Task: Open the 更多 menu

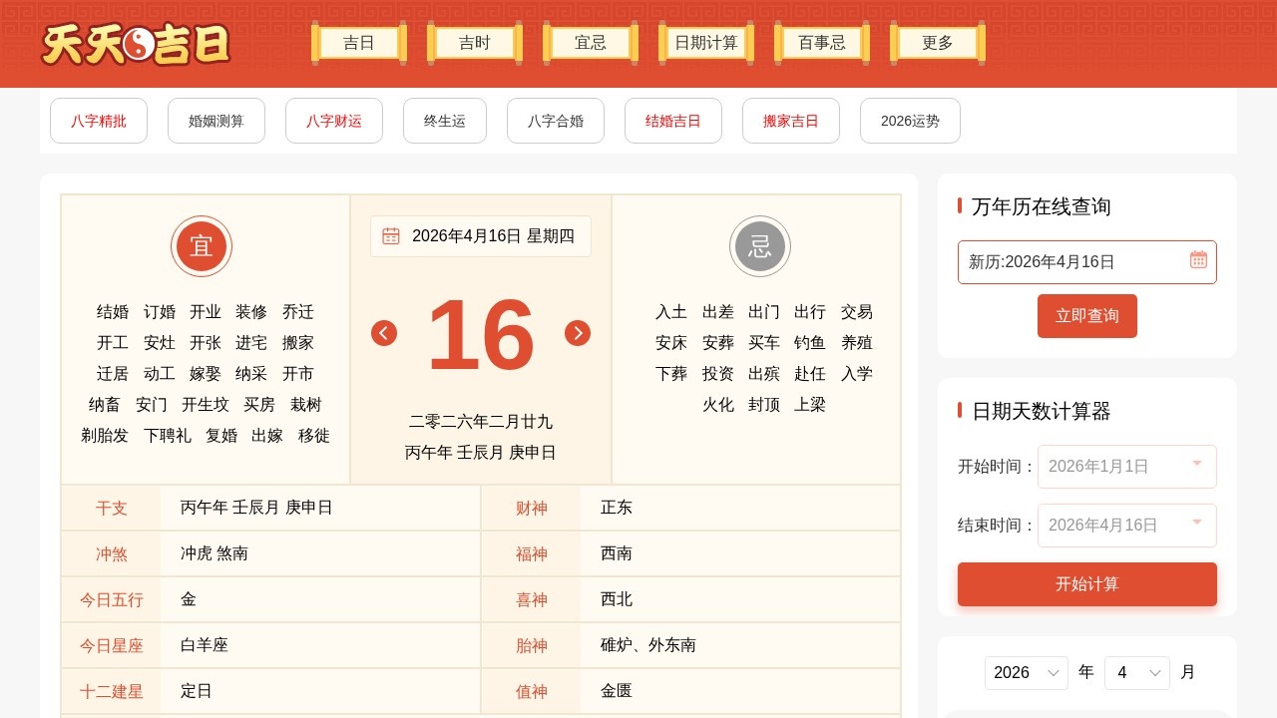Action: 937,43
